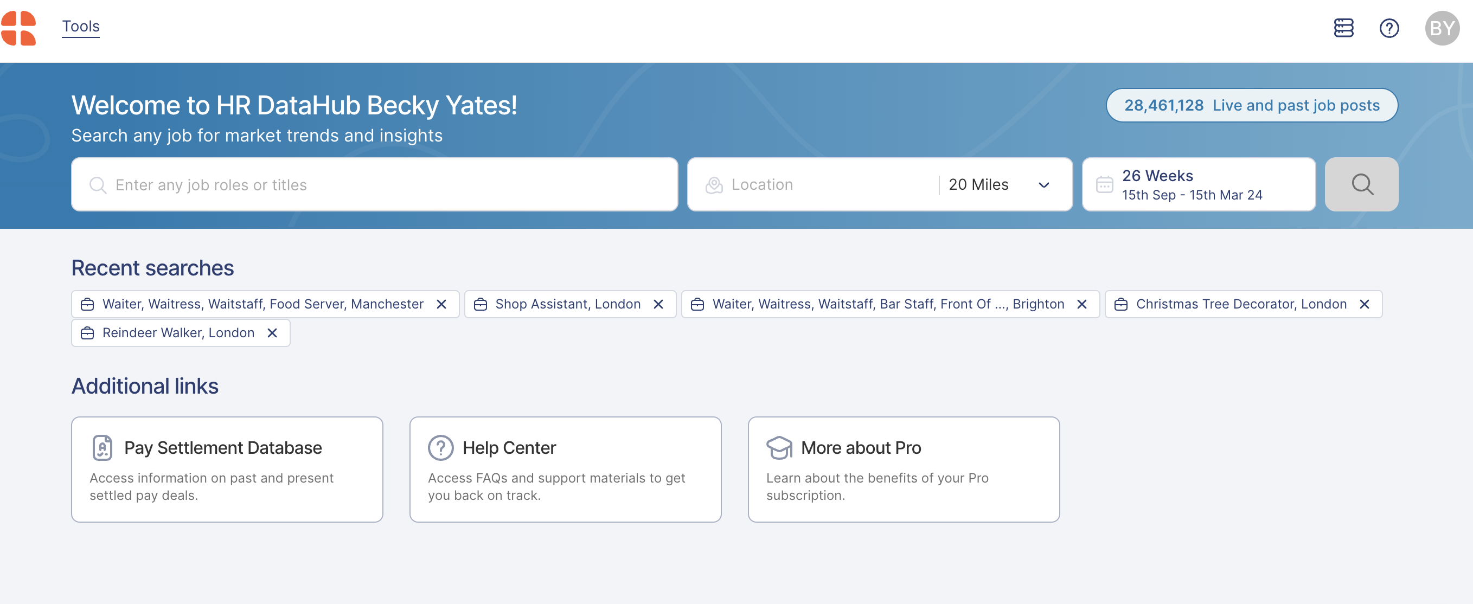1473x604 pixels.
Task: Remove the Brighton waiter recent search
Action: click(1082, 304)
